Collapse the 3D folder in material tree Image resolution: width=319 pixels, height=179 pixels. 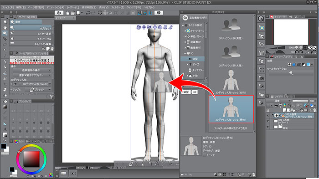[185, 53]
